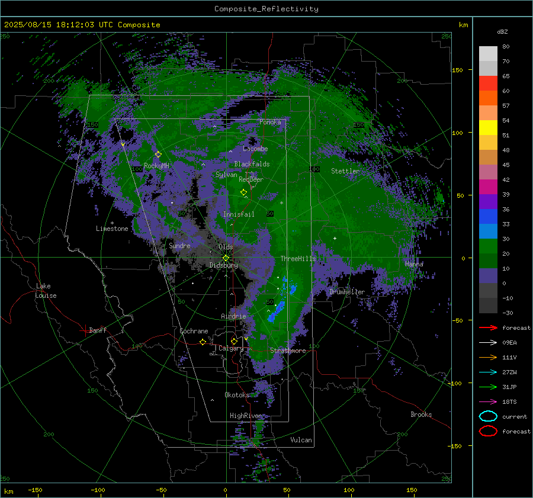Click the Didsbury city label
This screenshot has height=498, width=533.
pyautogui.click(x=224, y=265)
